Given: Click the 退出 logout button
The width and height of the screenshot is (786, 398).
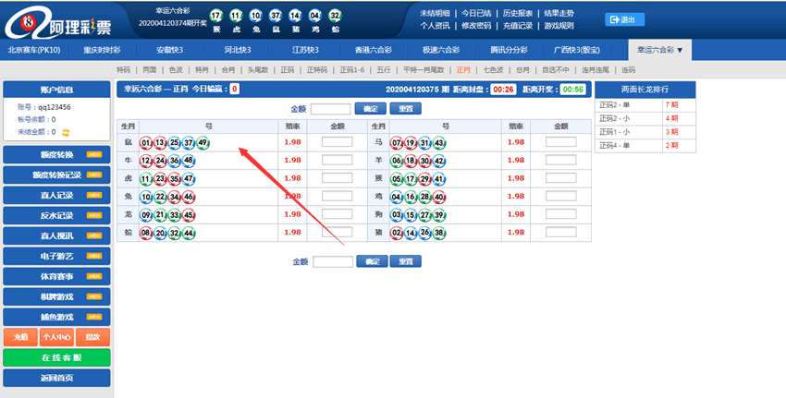Looking at the screenshot, I should coord(625,19).
